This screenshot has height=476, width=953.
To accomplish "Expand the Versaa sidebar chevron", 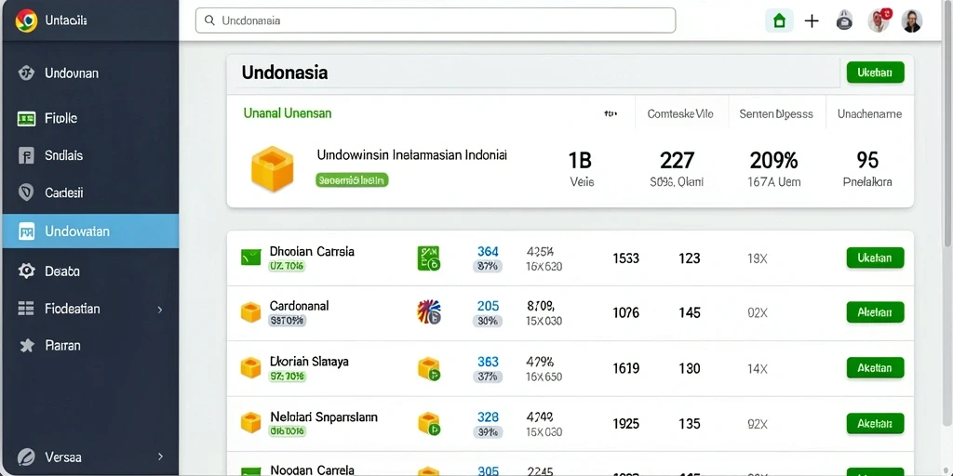I will tap(160, 456).
